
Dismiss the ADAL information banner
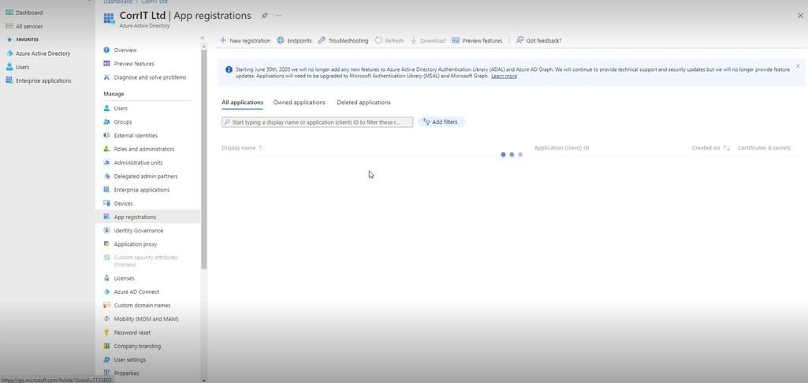tap(797, 66)
